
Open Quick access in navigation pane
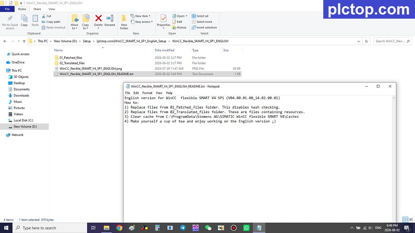coord(20,54)
